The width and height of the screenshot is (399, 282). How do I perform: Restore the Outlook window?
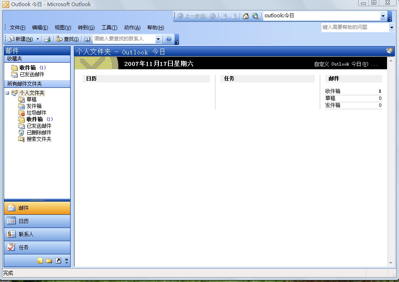[x=374, y=3]
